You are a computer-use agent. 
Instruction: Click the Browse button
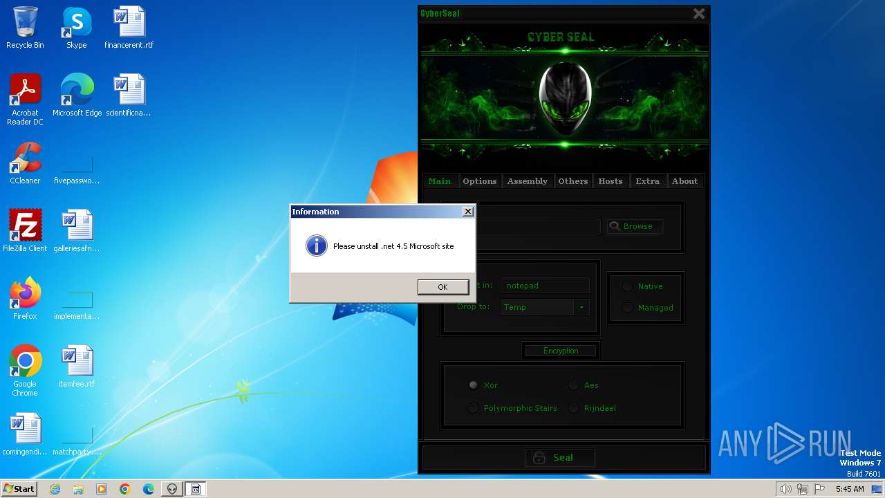635,226
